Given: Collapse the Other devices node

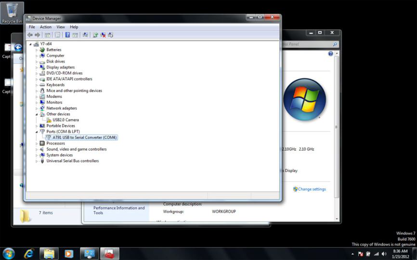Looking at the screenshot, I should pos(37,114).
